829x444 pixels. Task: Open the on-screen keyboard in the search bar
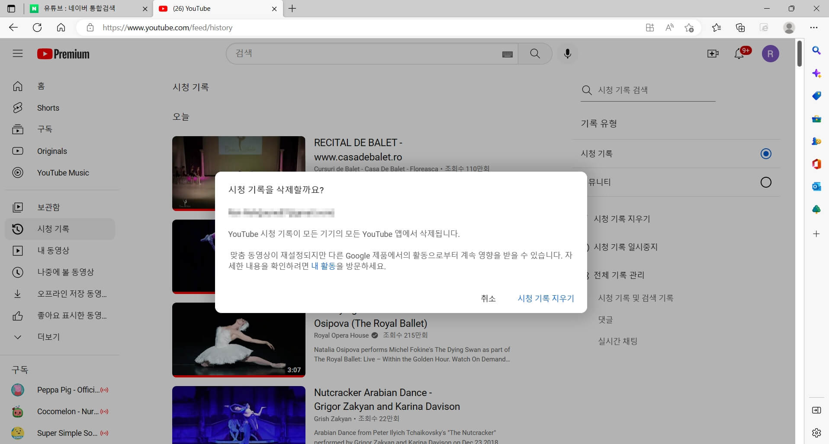tap(507, 54)
